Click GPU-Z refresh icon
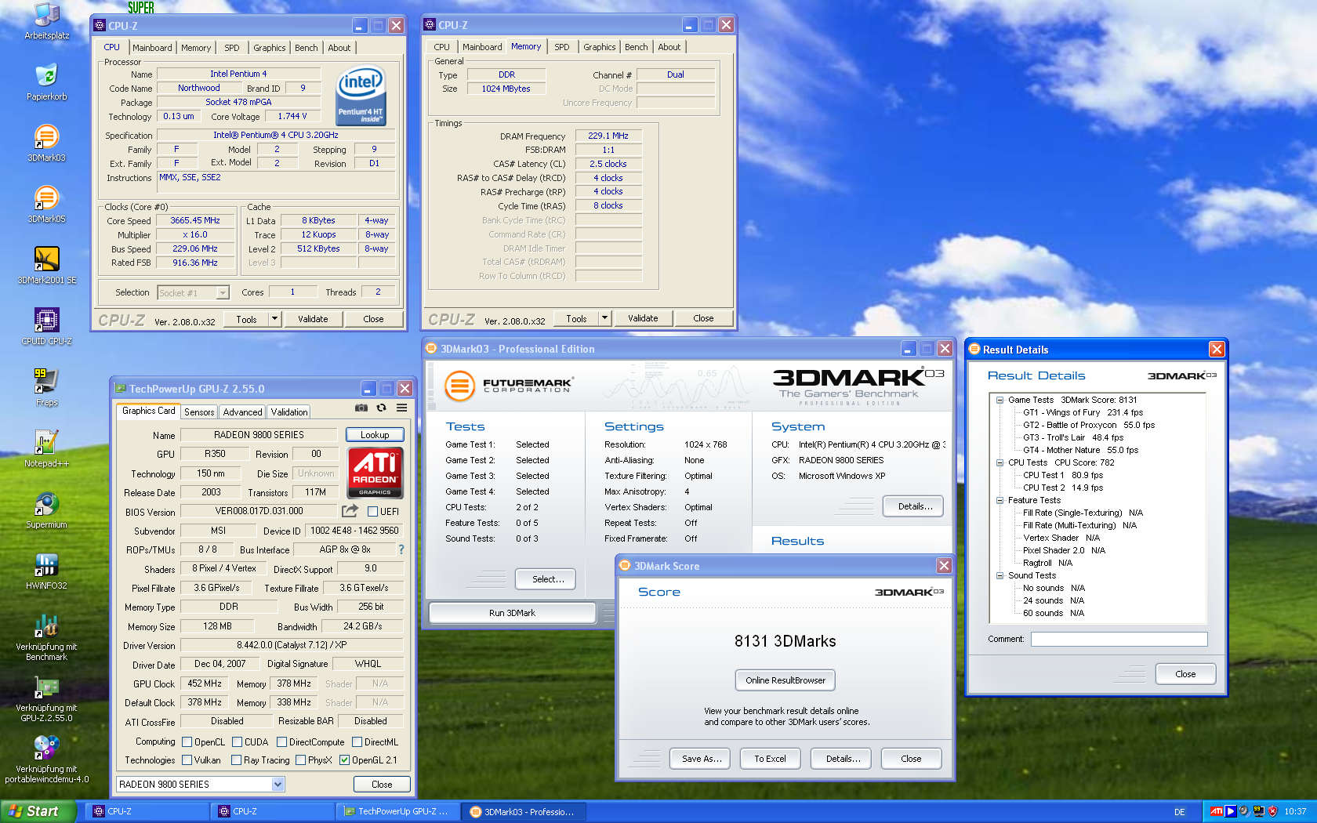Screen dimensions: 1317x823 point(381,408)
